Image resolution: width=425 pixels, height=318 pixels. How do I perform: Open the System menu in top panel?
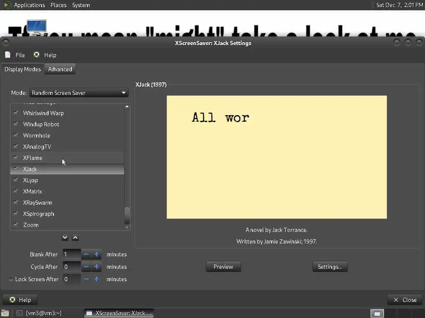(81, 5)
